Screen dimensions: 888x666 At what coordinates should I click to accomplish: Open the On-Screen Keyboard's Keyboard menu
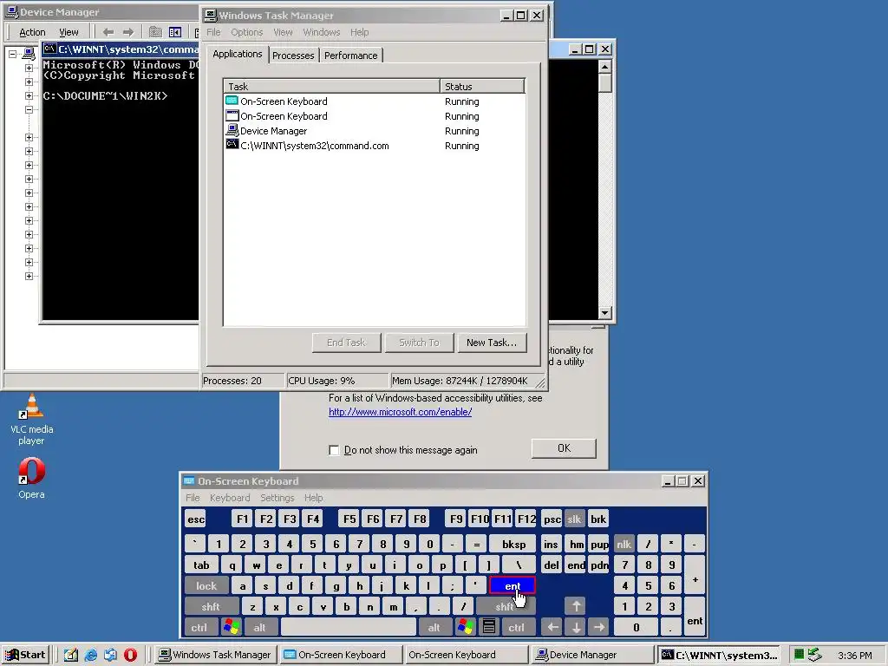pos(230,498)
